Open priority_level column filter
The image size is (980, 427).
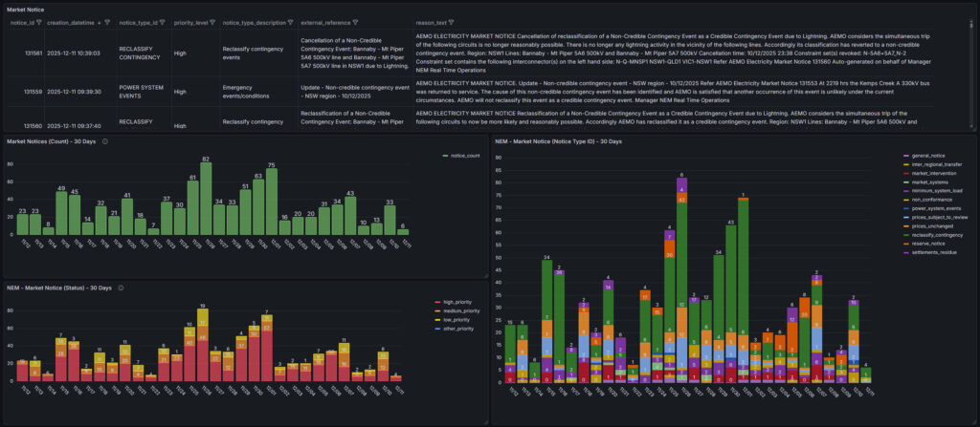coord(212,22)
